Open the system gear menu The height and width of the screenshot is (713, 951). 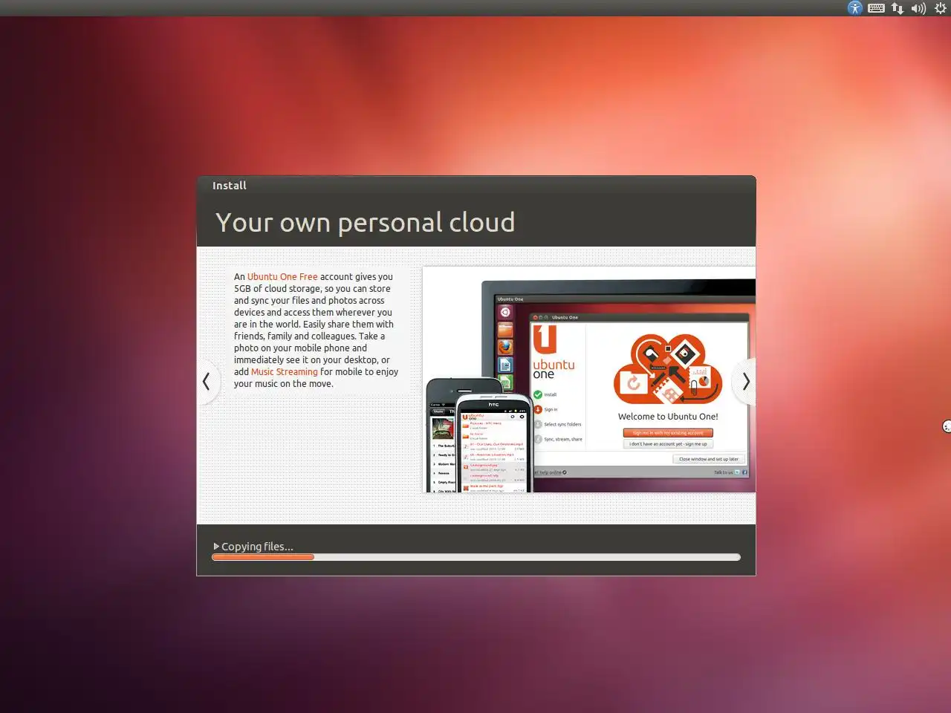[940, 8]
